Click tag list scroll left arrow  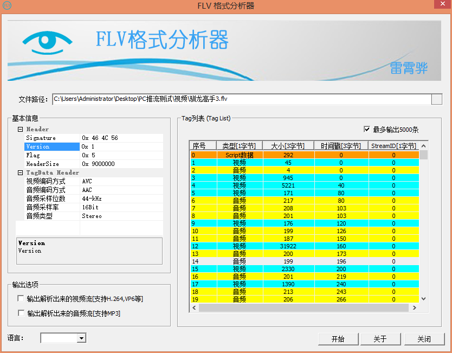pos(194,307)
